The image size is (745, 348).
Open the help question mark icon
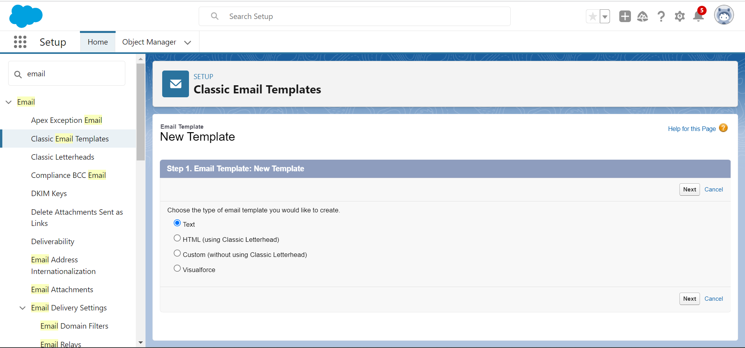[x=661, y=16]
